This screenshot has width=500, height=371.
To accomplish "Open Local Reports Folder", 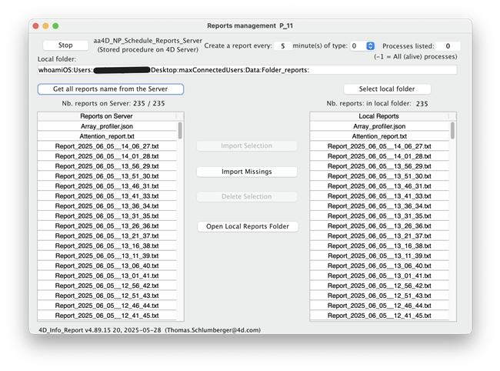I will 246,226.
